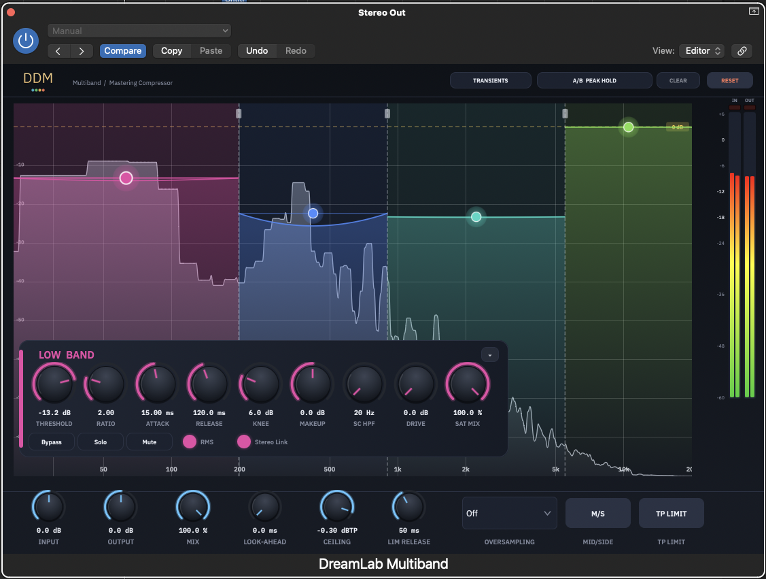Select the pink low band node

pyautogui.click(x=126, y=178)
